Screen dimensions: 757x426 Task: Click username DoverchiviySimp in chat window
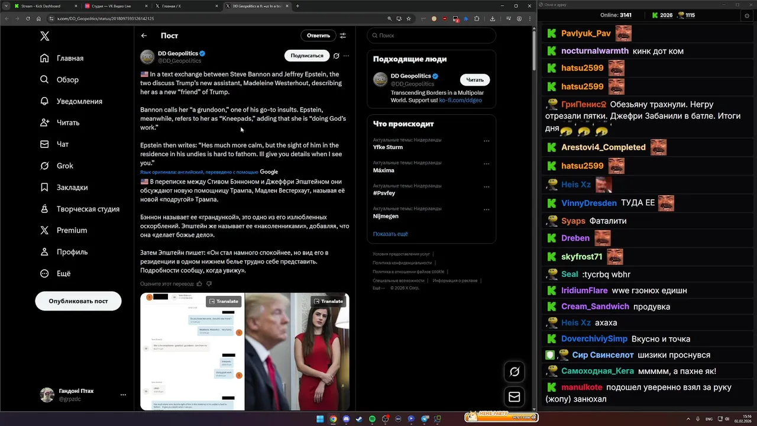[x=594, y=339]
